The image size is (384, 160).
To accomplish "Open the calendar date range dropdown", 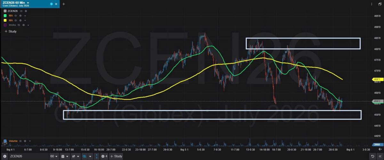I will point(65,156).
